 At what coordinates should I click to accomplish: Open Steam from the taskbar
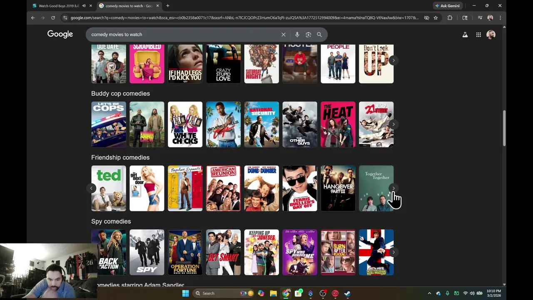tap(348, 293)
